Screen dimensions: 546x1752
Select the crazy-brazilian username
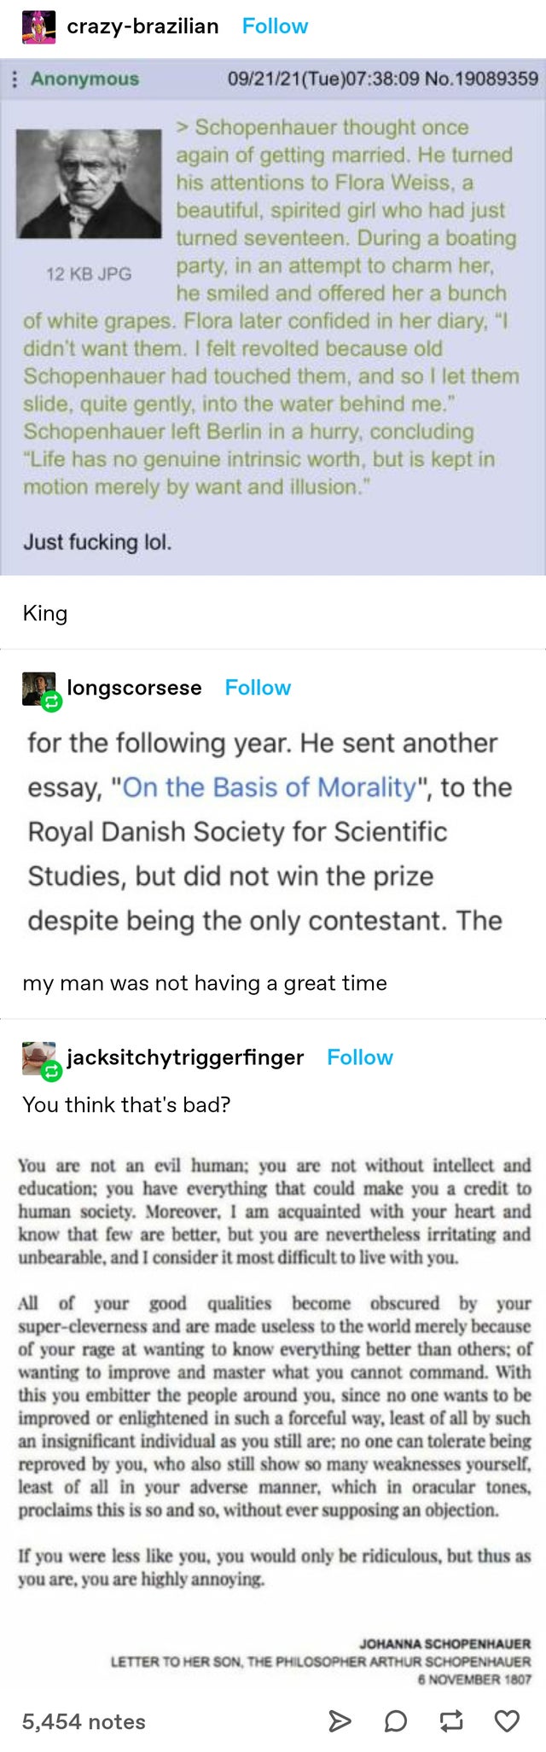[x=143, y=26]
